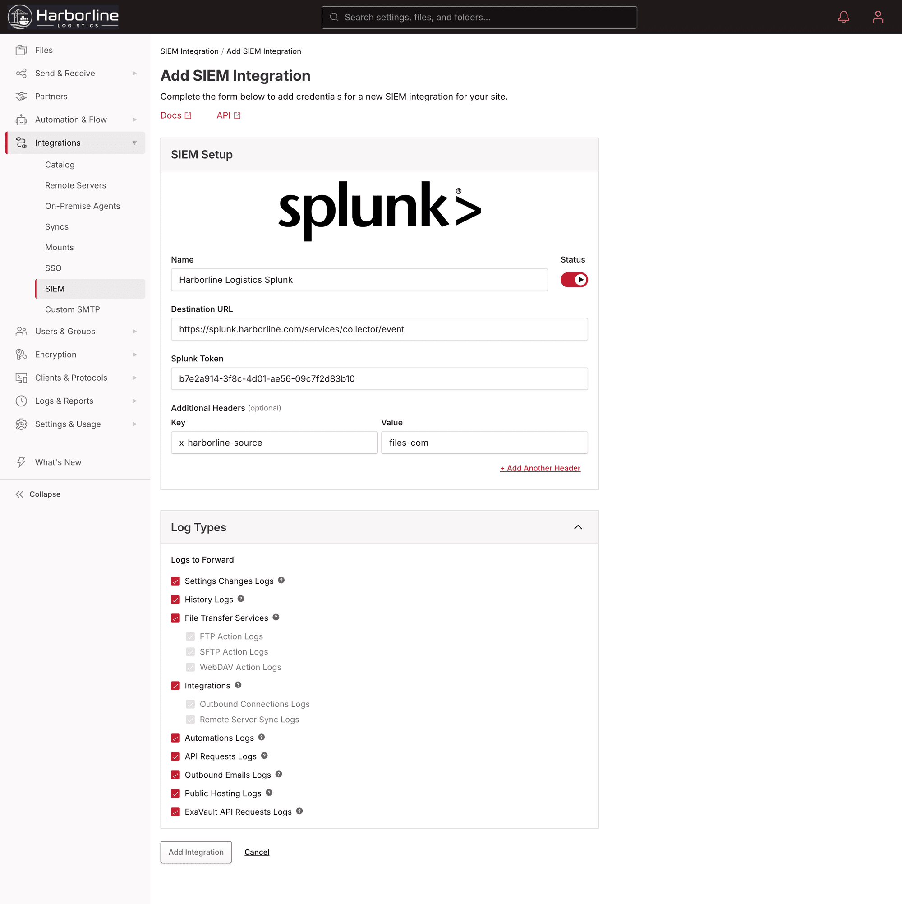Expand the Users & Groups submenu arrow

click(134, 331)
